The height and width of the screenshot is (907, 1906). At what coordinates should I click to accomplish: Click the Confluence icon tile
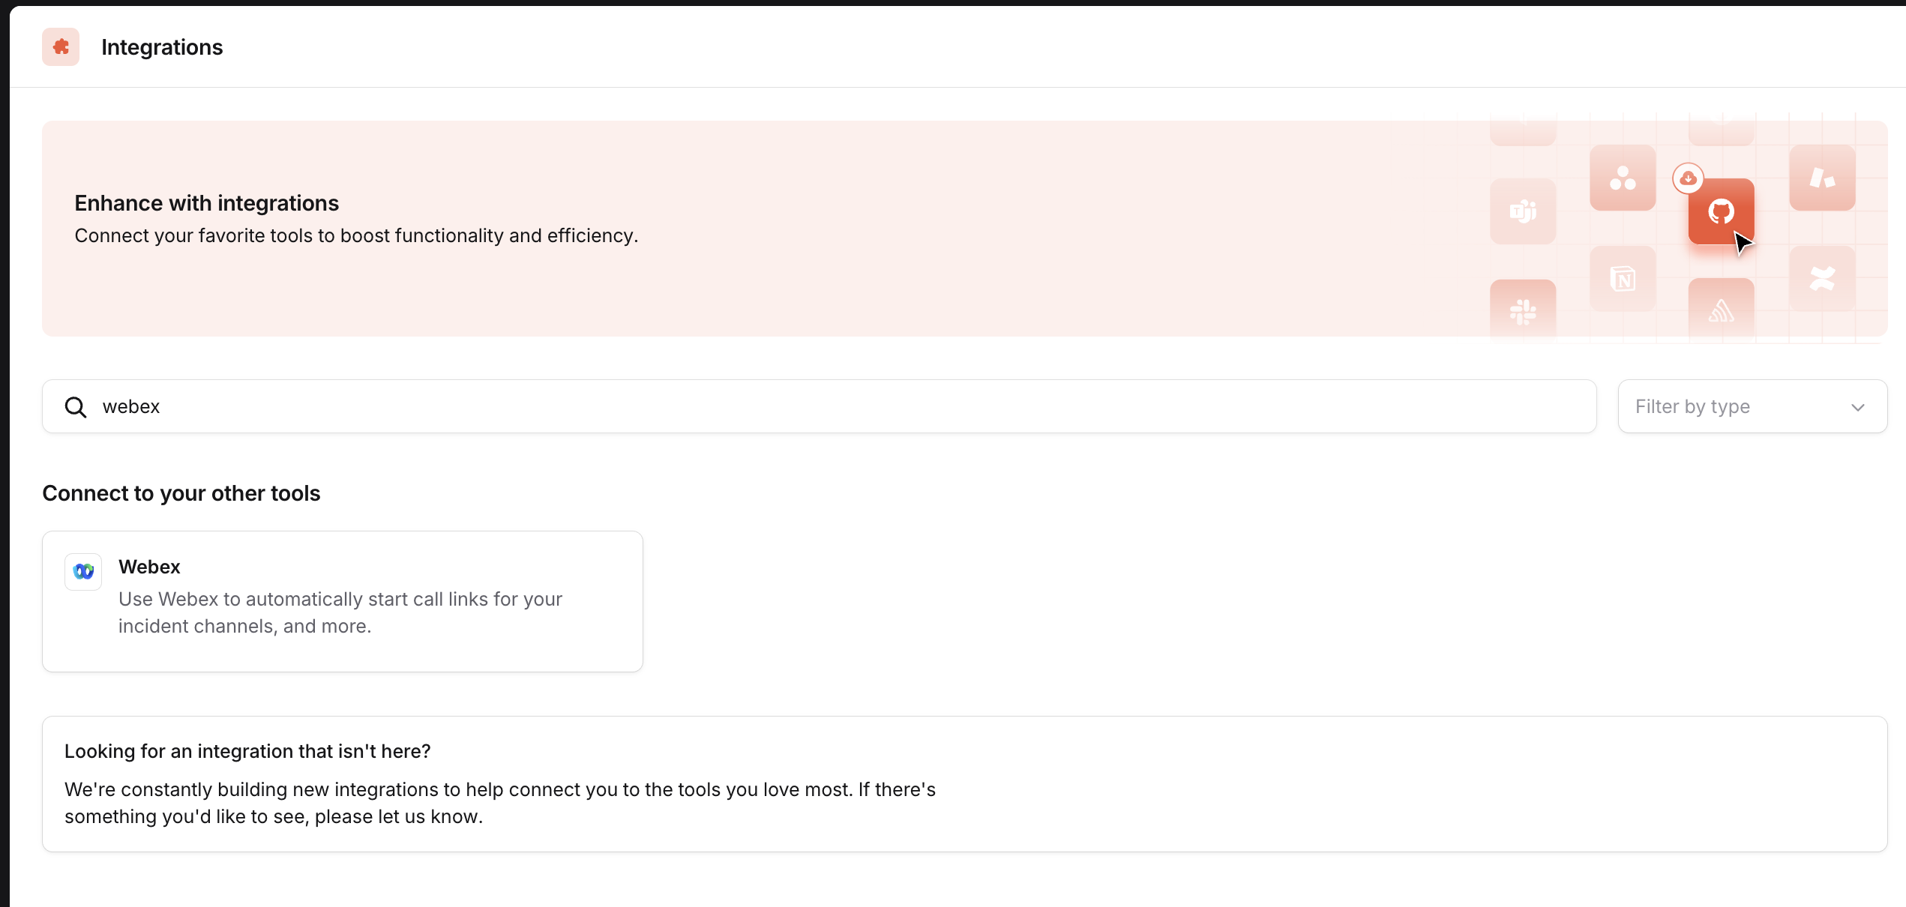click(x=1822, y=279)
